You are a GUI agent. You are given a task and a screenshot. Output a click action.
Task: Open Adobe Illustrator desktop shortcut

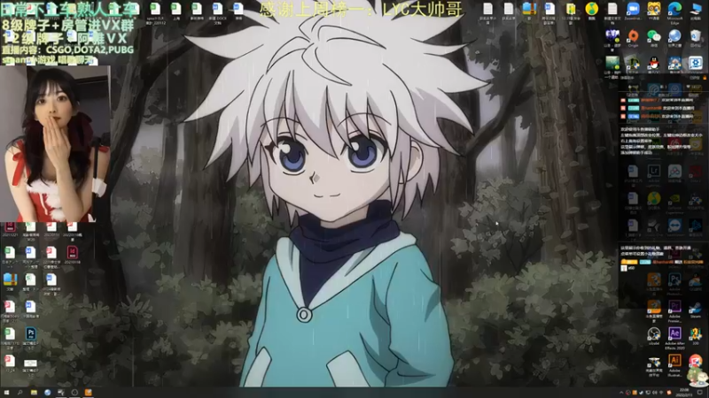(674, 360)
